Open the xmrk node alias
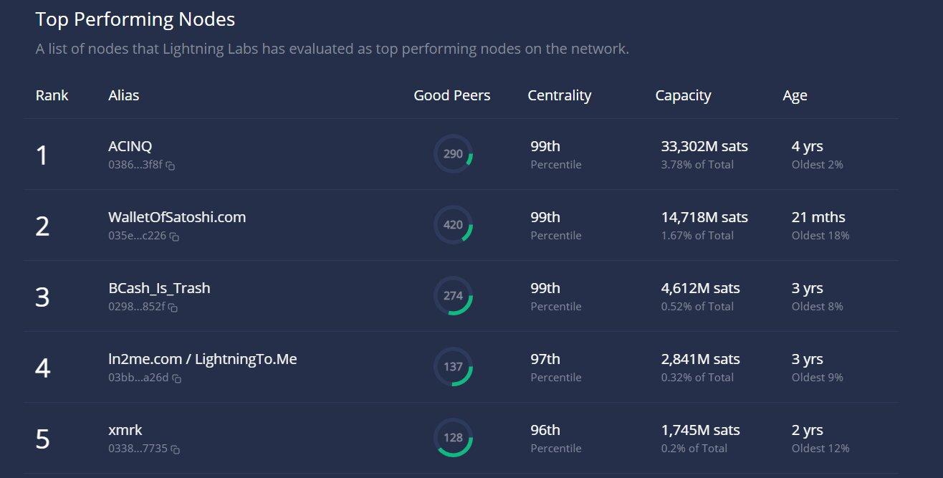The height and width of the screenshot is (478, 943). tap(125, 430)
